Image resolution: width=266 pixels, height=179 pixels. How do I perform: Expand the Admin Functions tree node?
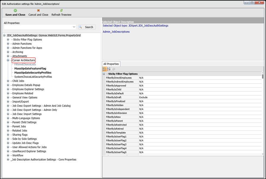coord(8,44)
